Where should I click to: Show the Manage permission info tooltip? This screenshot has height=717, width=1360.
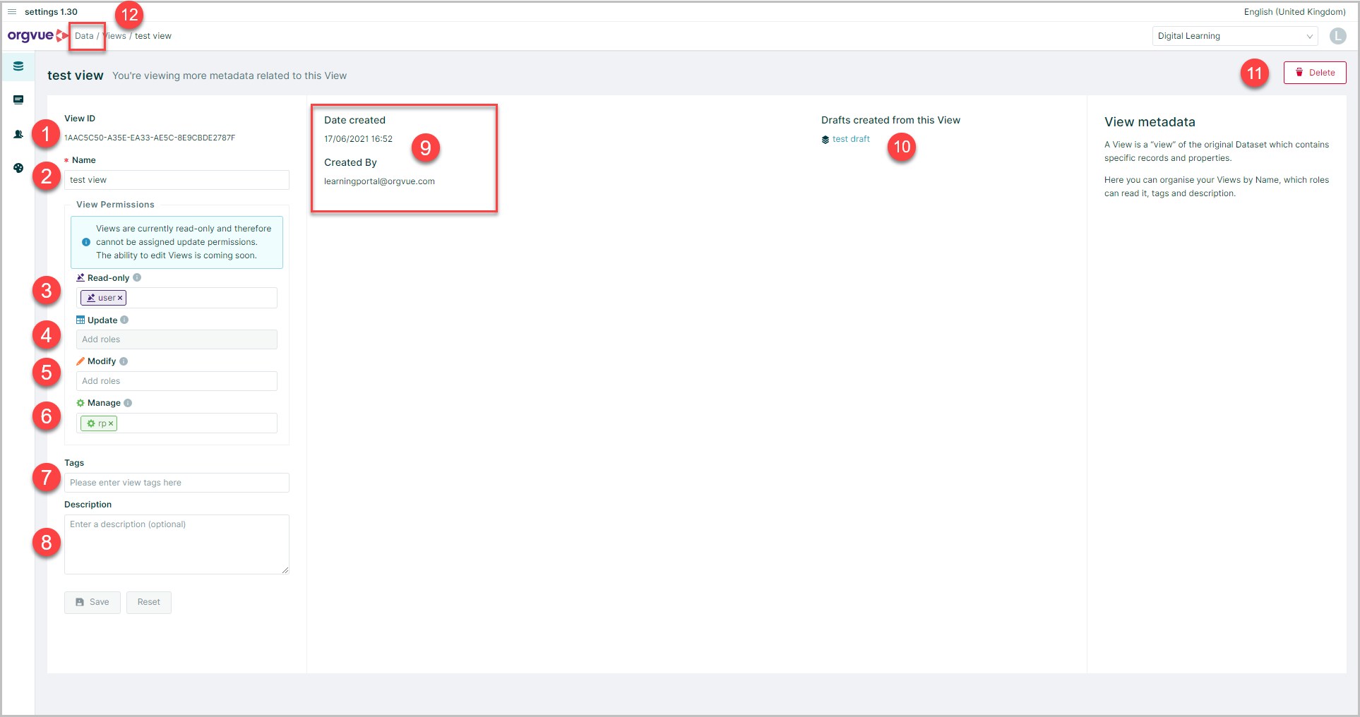pos(128,402)
